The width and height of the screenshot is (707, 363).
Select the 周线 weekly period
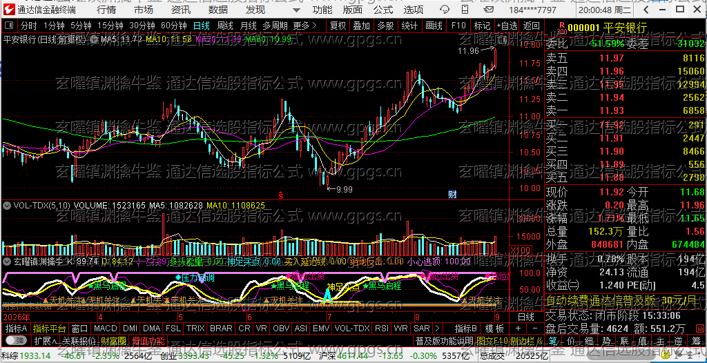coord(225,26)
